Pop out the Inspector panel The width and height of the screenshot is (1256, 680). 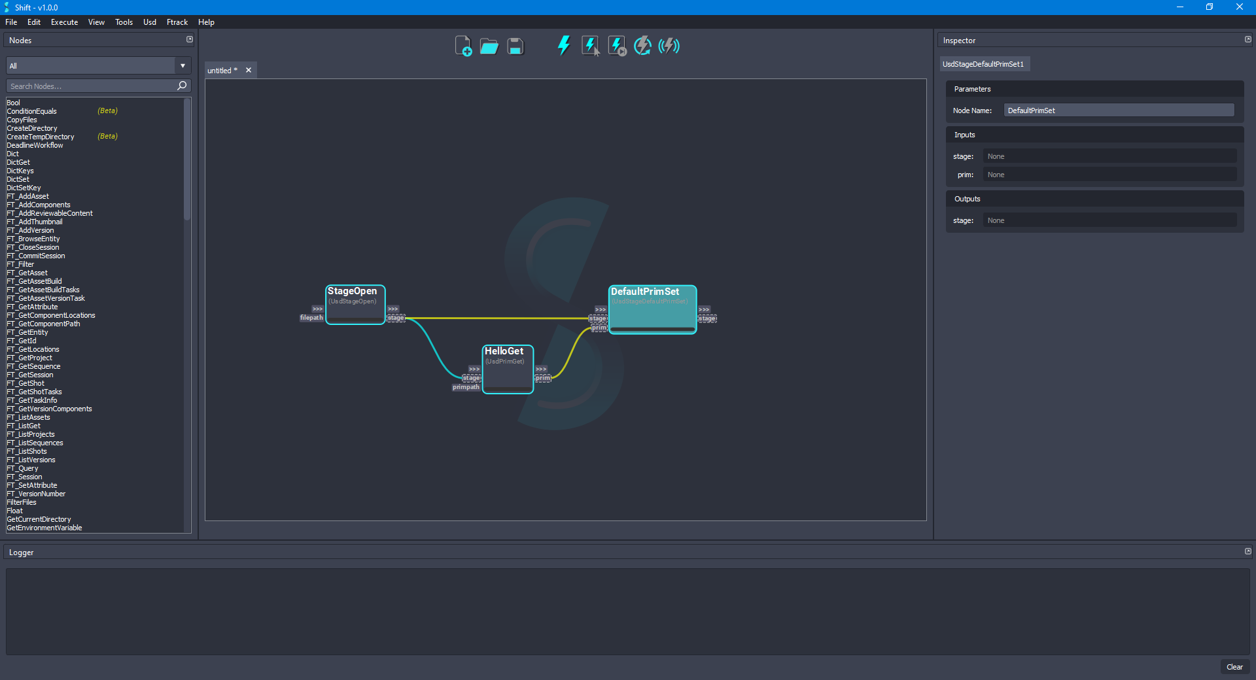click(1247, 39)
